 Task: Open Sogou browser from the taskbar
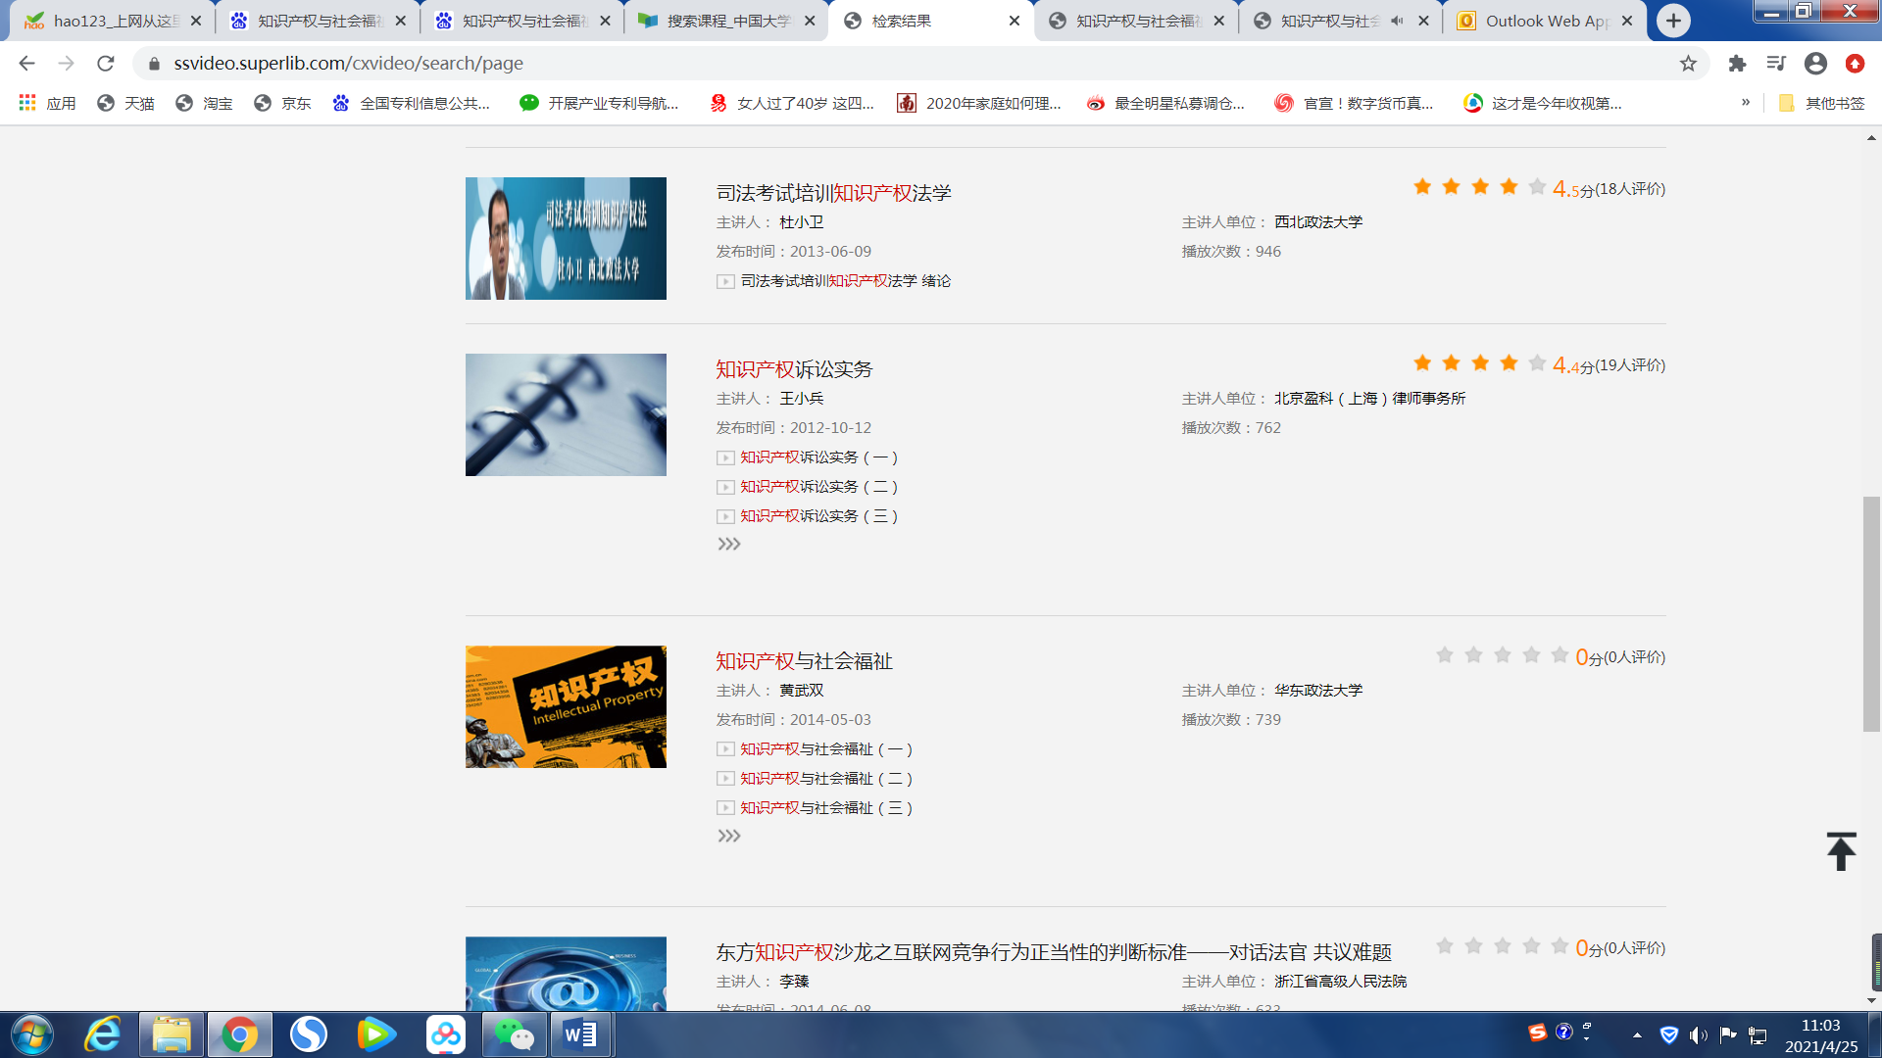308,1034
